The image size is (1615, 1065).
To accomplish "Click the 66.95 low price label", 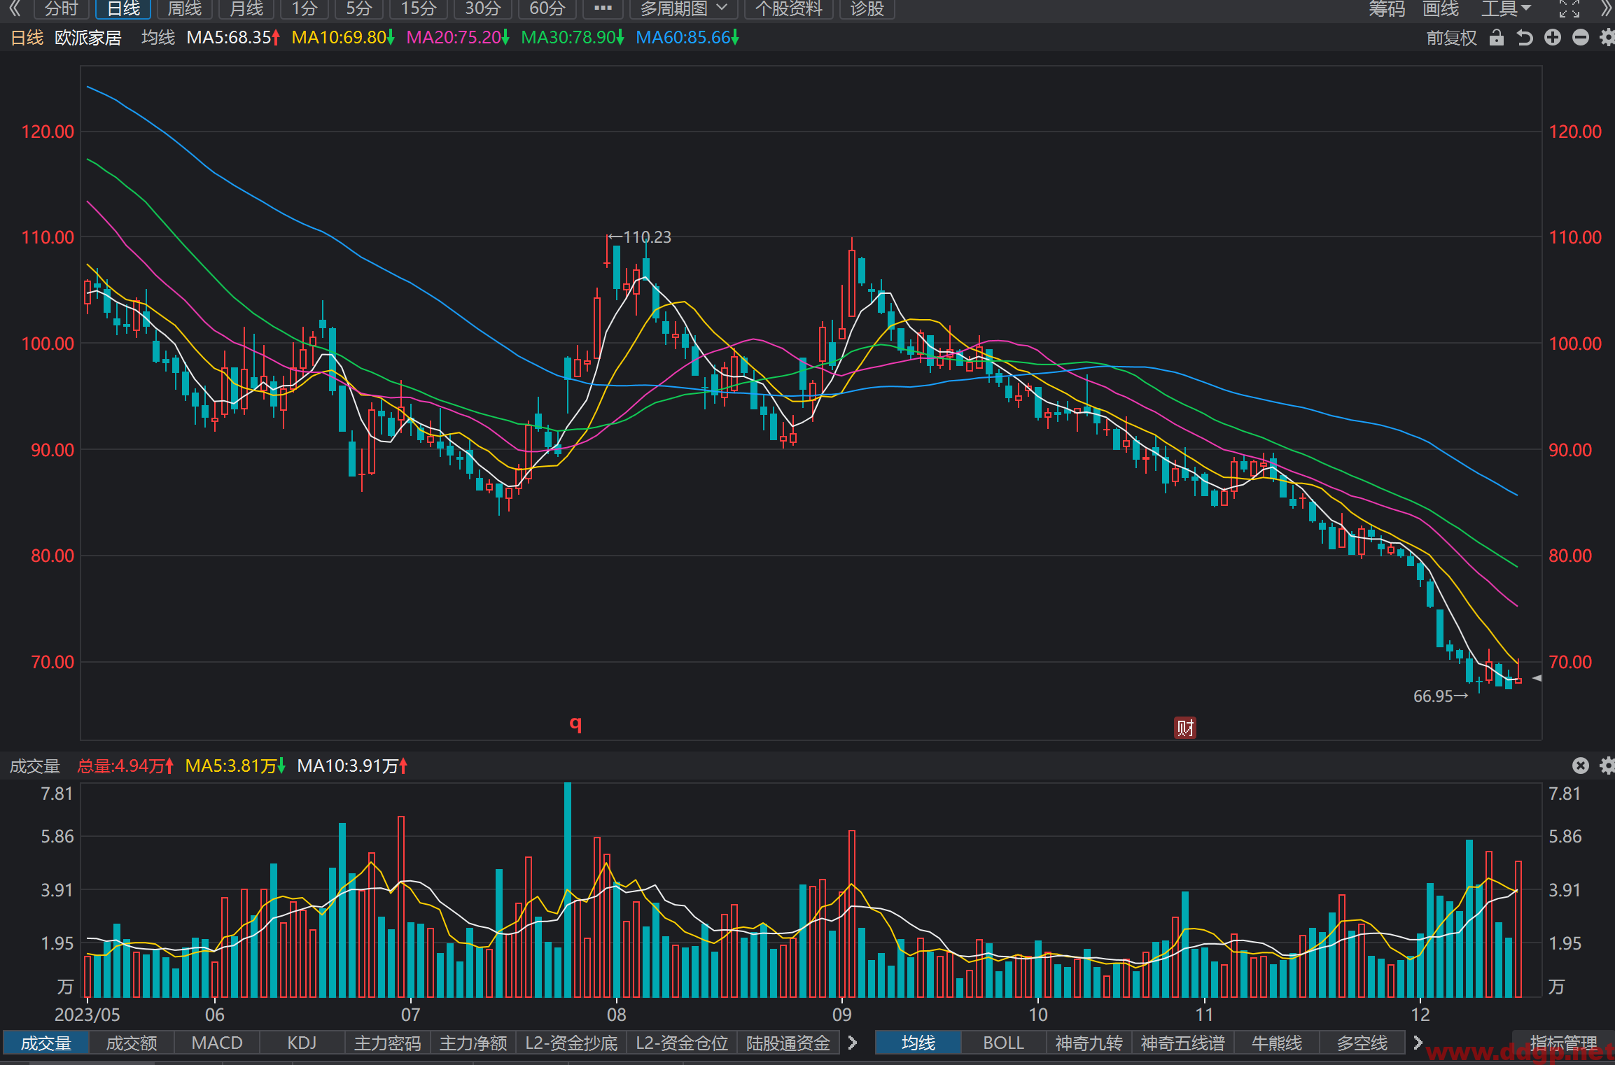I will pos(1440,696).
